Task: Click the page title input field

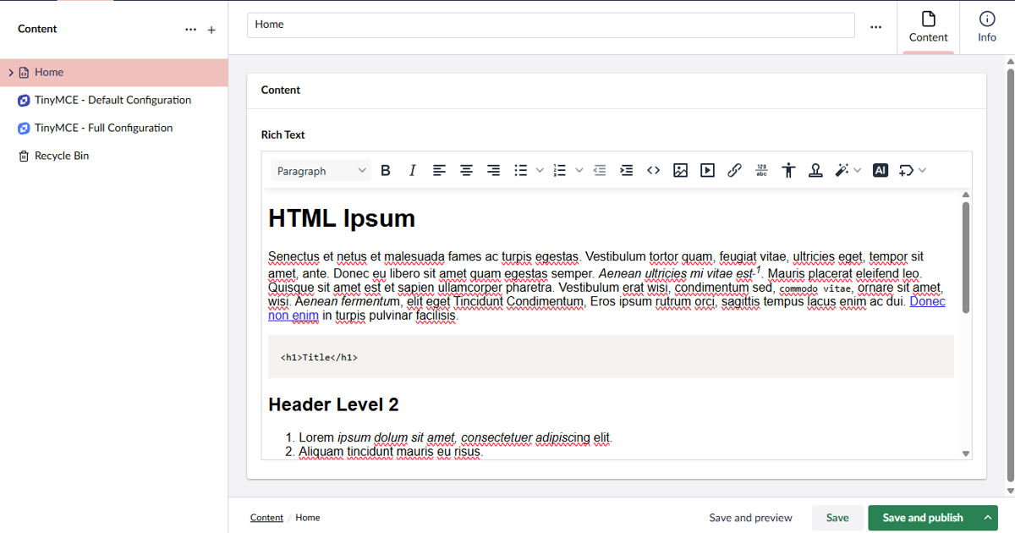Action: click(x=550, y=25)
